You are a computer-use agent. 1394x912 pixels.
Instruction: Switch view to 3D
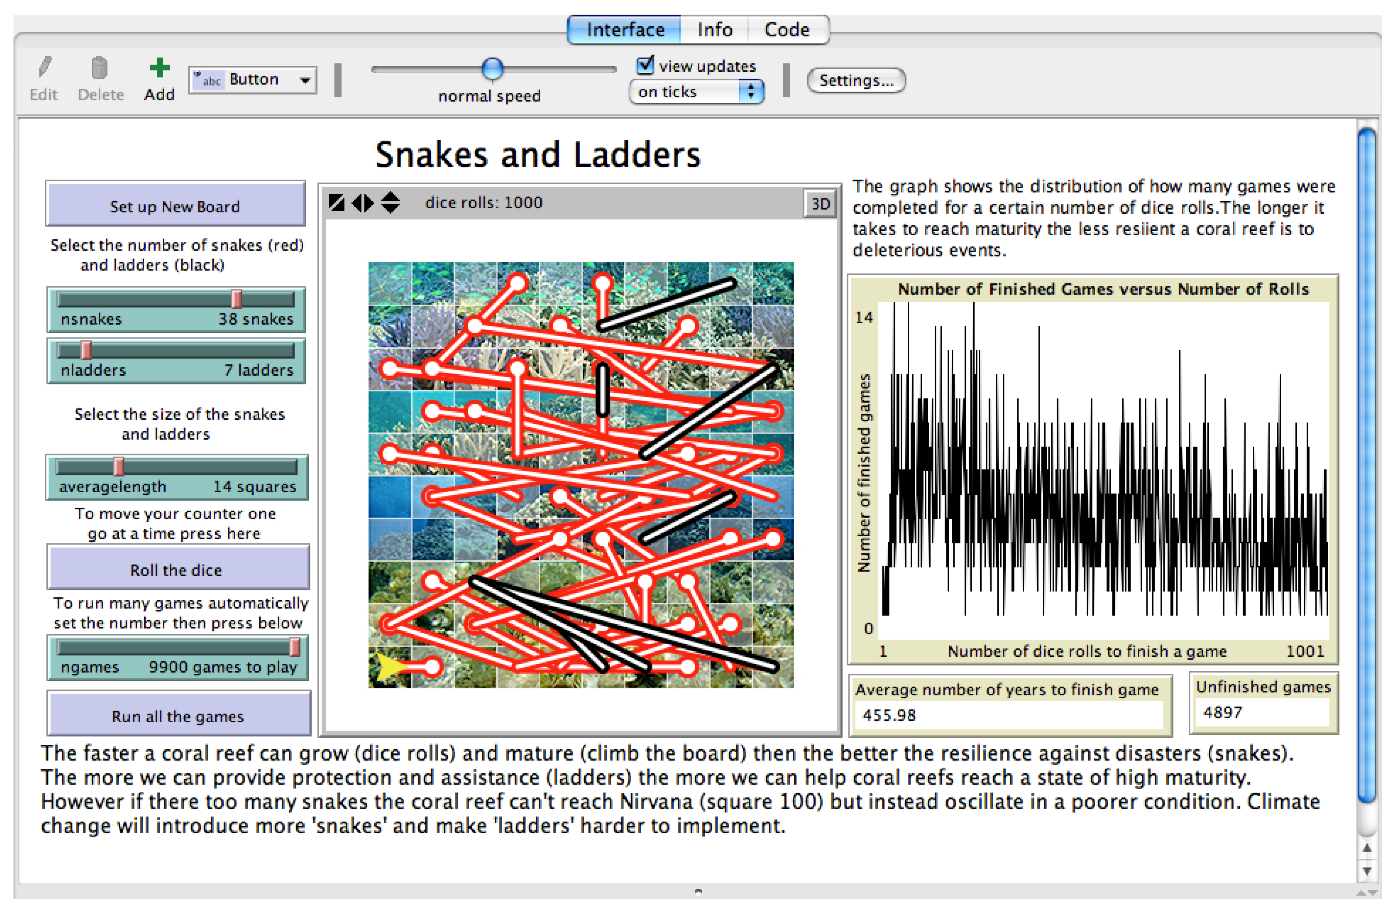point(819,204)
